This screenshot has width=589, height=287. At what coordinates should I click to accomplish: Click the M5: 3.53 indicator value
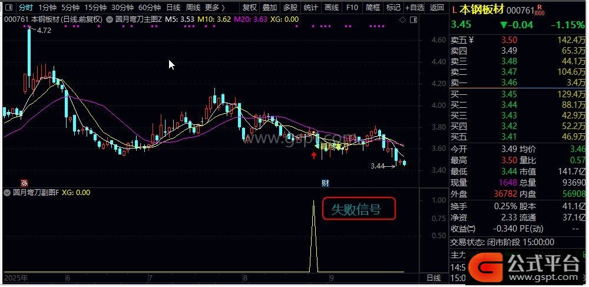pos(180,19)
